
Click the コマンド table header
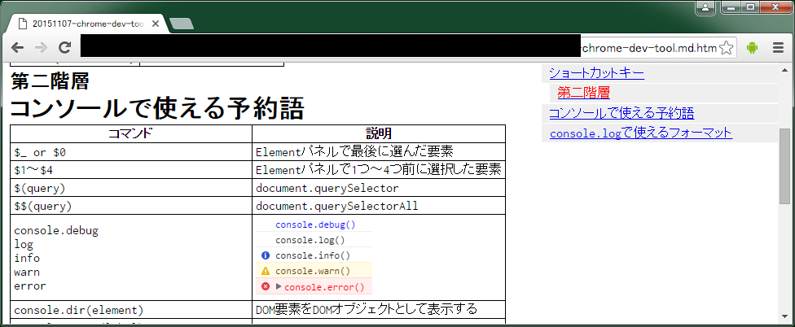click(131, 133)
